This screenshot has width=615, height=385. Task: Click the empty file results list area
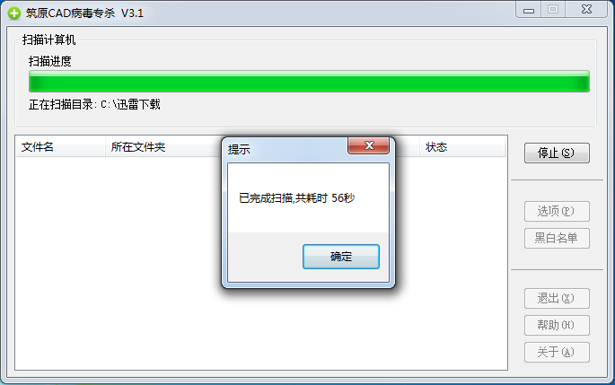118,263
